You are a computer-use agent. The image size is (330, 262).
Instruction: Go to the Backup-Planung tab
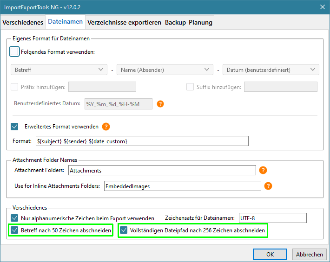pyautogui.click(x=189, y=22)
